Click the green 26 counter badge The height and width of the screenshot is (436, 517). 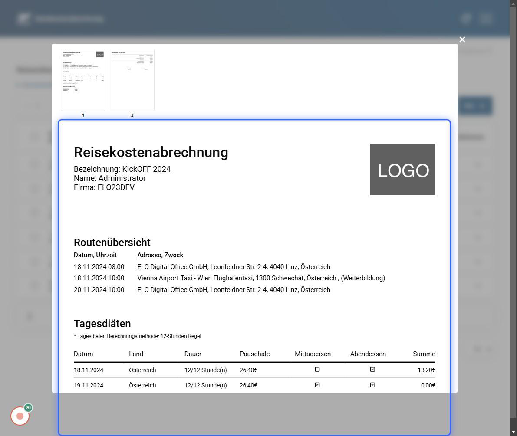tap(28, 408)
